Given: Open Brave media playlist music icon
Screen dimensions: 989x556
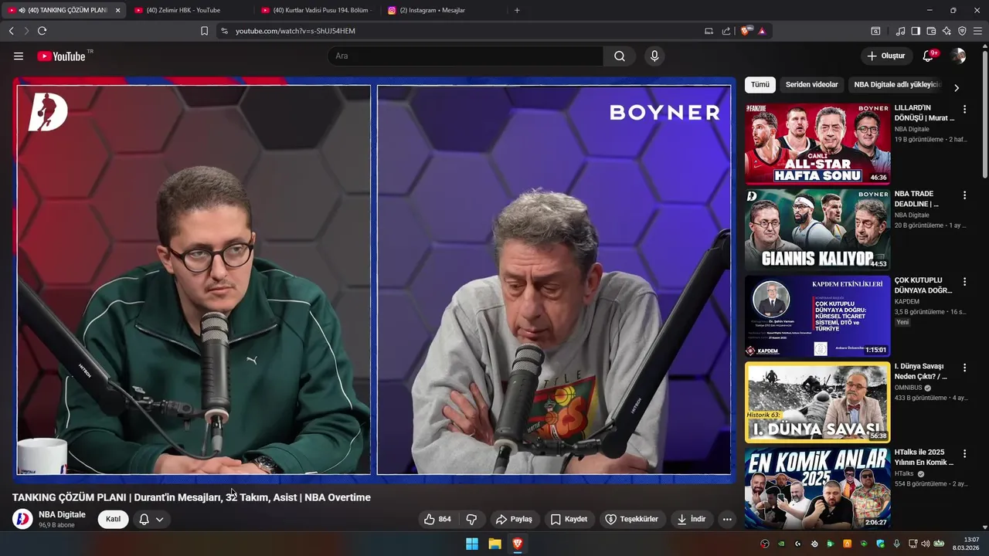Looking at the screenshot, I should click(x=900, y=31).
